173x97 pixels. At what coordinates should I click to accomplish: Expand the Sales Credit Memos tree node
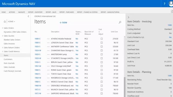coord(2,51)
